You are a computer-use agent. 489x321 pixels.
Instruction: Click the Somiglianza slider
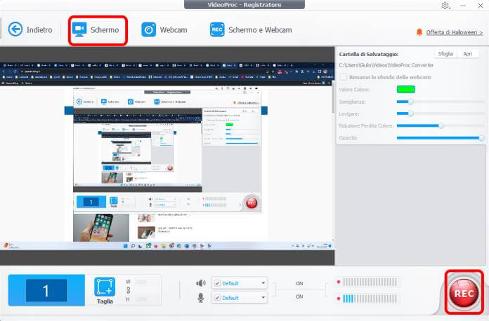pos(440,102)
